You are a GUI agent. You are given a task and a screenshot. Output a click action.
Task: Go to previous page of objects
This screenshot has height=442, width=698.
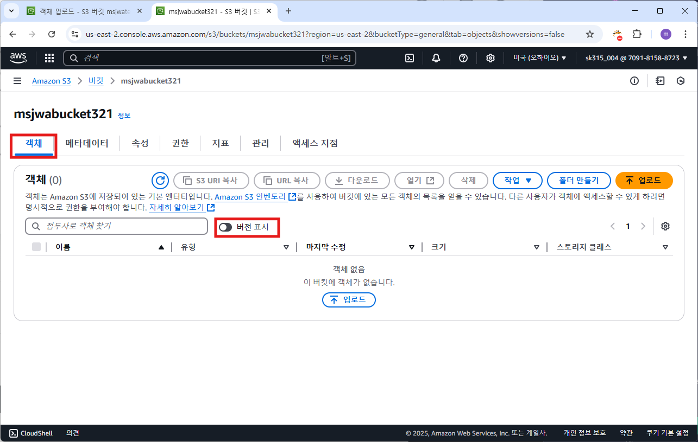[x=613, y=226]
